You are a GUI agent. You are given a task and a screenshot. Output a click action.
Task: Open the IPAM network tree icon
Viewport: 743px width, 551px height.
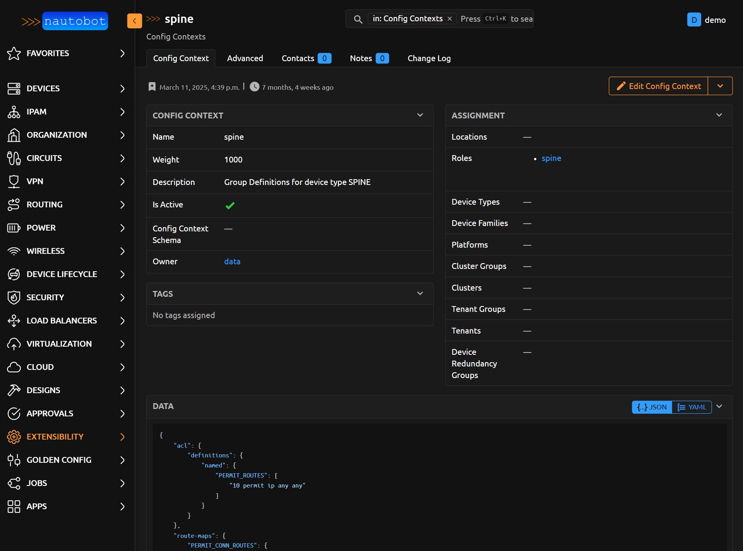click(x=14, y=112)
